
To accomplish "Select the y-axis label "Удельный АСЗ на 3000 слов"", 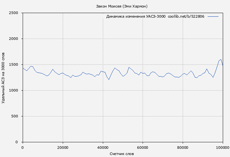I will coord(3,78).
